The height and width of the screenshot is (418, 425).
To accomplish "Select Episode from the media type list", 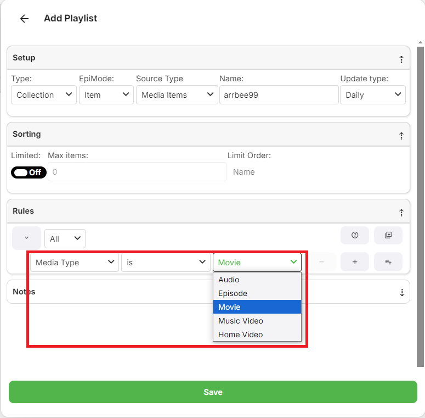I will click(x=233, y=293).
